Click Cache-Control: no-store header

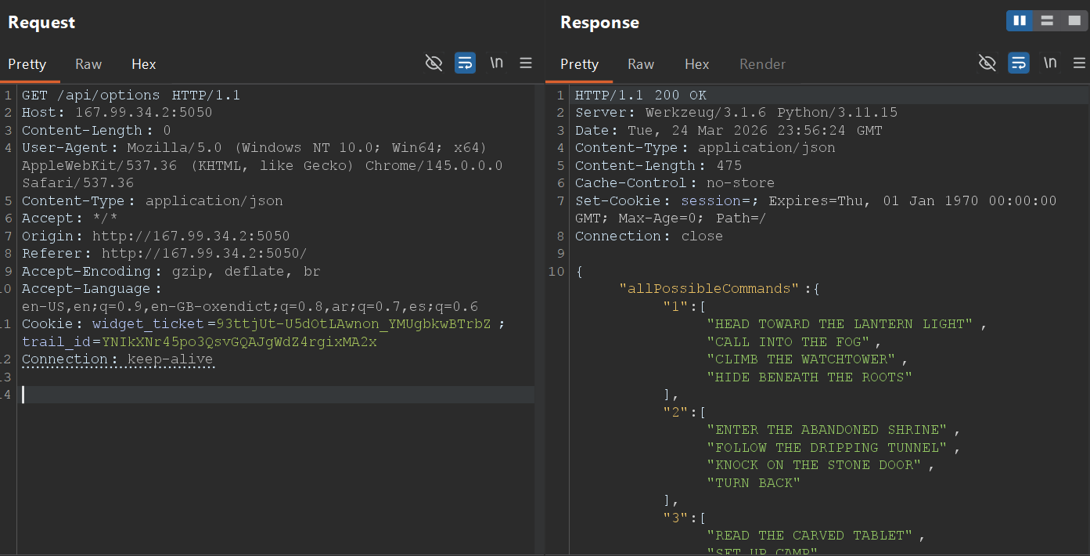(x=675, y=183)
